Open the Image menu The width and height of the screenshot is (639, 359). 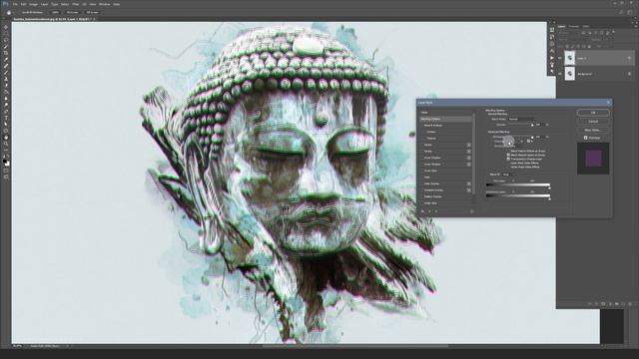click(33, 4)
